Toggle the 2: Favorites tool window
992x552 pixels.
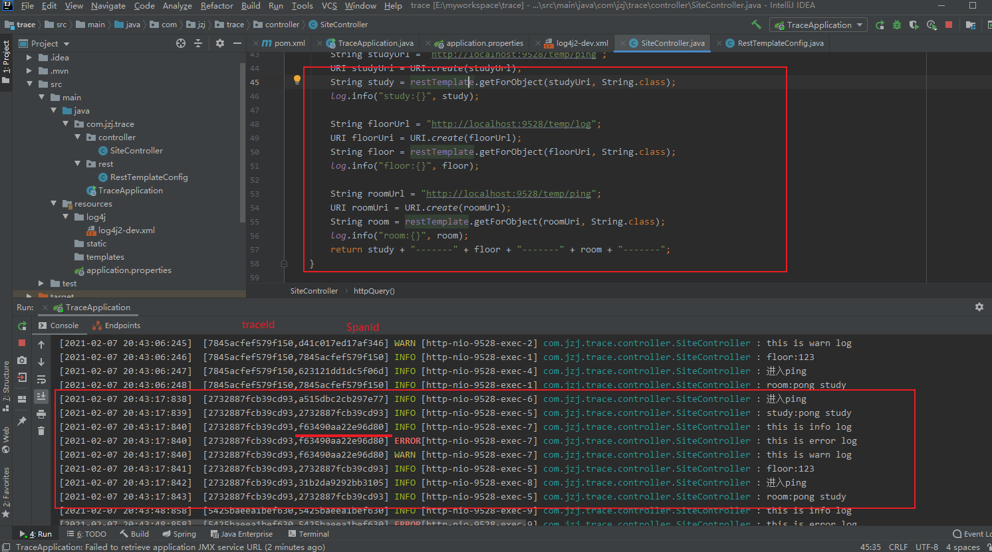[6, 492]
